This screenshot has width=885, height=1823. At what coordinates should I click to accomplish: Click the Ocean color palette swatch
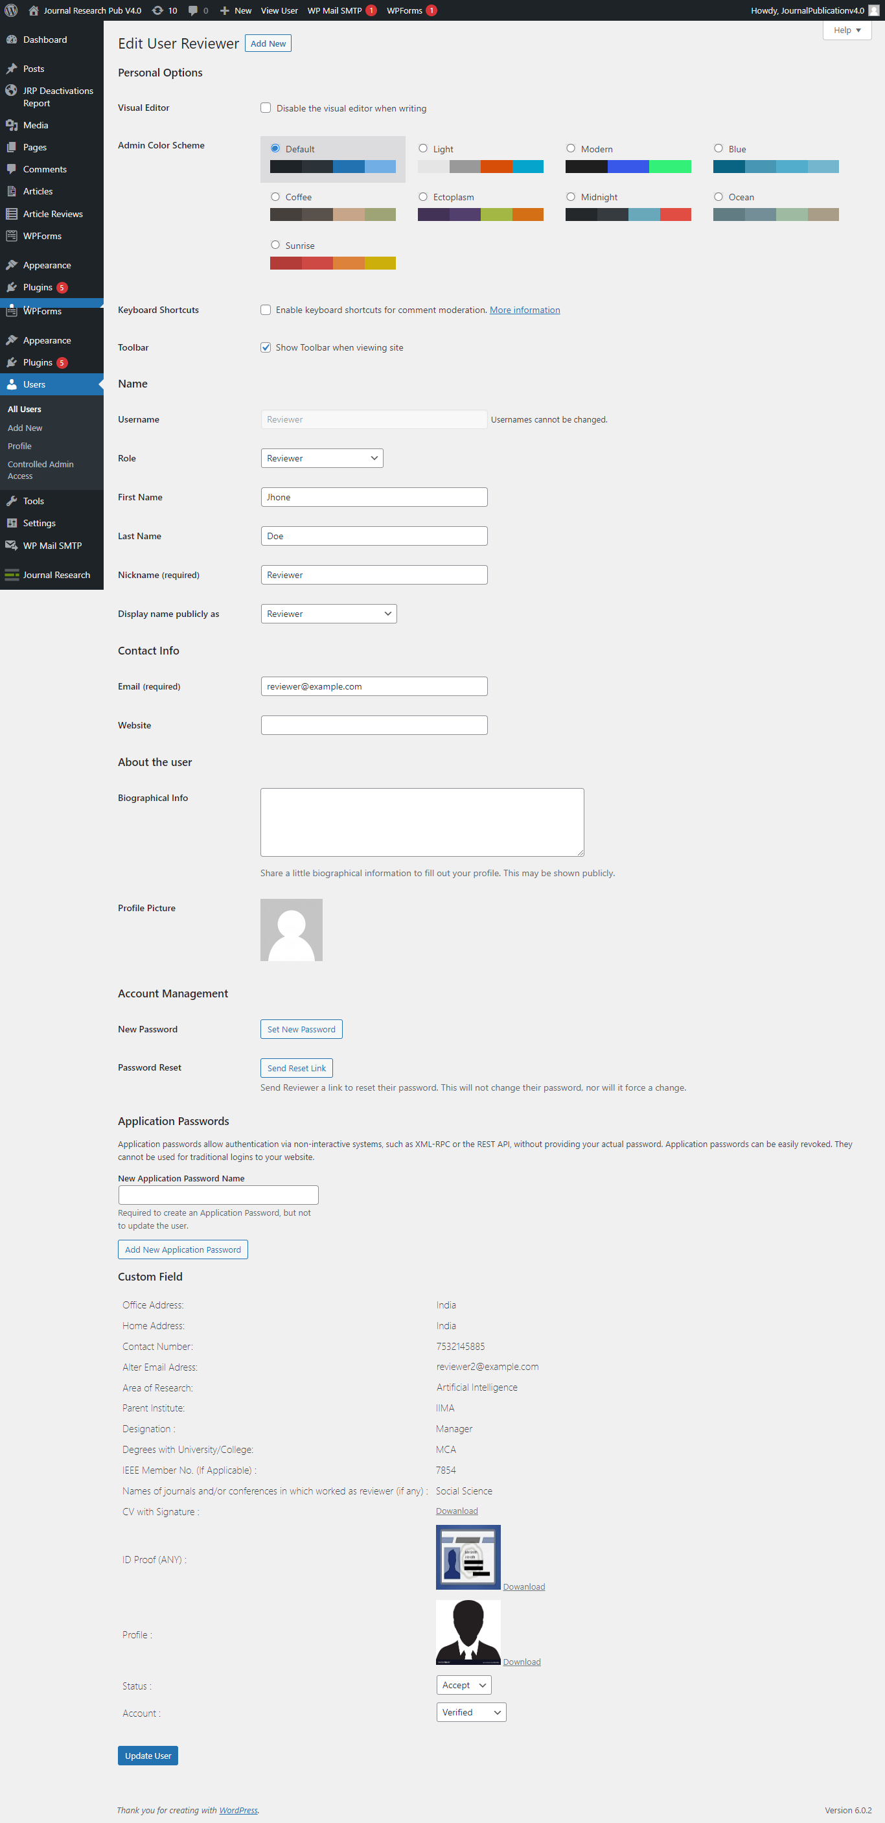click(x=776, y=215)
